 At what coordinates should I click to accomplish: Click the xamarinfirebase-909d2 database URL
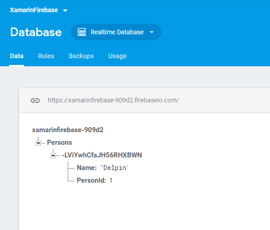click(x=113, y=100)
